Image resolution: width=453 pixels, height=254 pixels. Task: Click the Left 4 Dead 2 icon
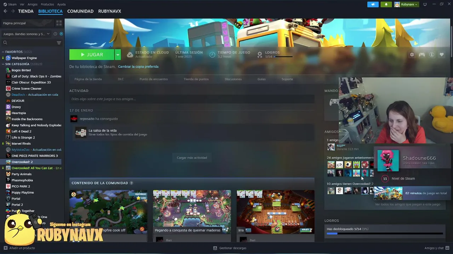tap(8, 131)
